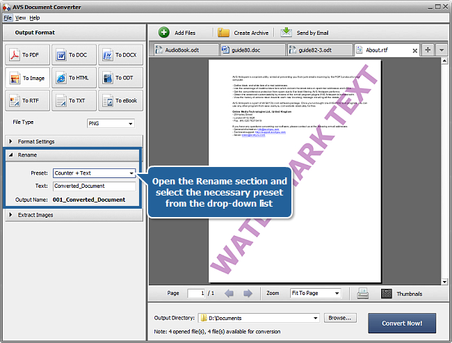This screenshot has width=452, height=343.
Task: Click the document page preview
Action: [x=295, y=171]
